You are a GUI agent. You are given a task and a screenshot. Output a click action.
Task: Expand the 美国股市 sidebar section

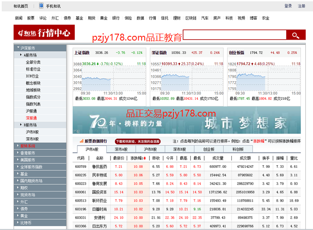point(40,160)
